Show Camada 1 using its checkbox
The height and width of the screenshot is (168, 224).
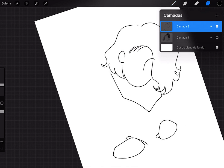pos(217,38)
